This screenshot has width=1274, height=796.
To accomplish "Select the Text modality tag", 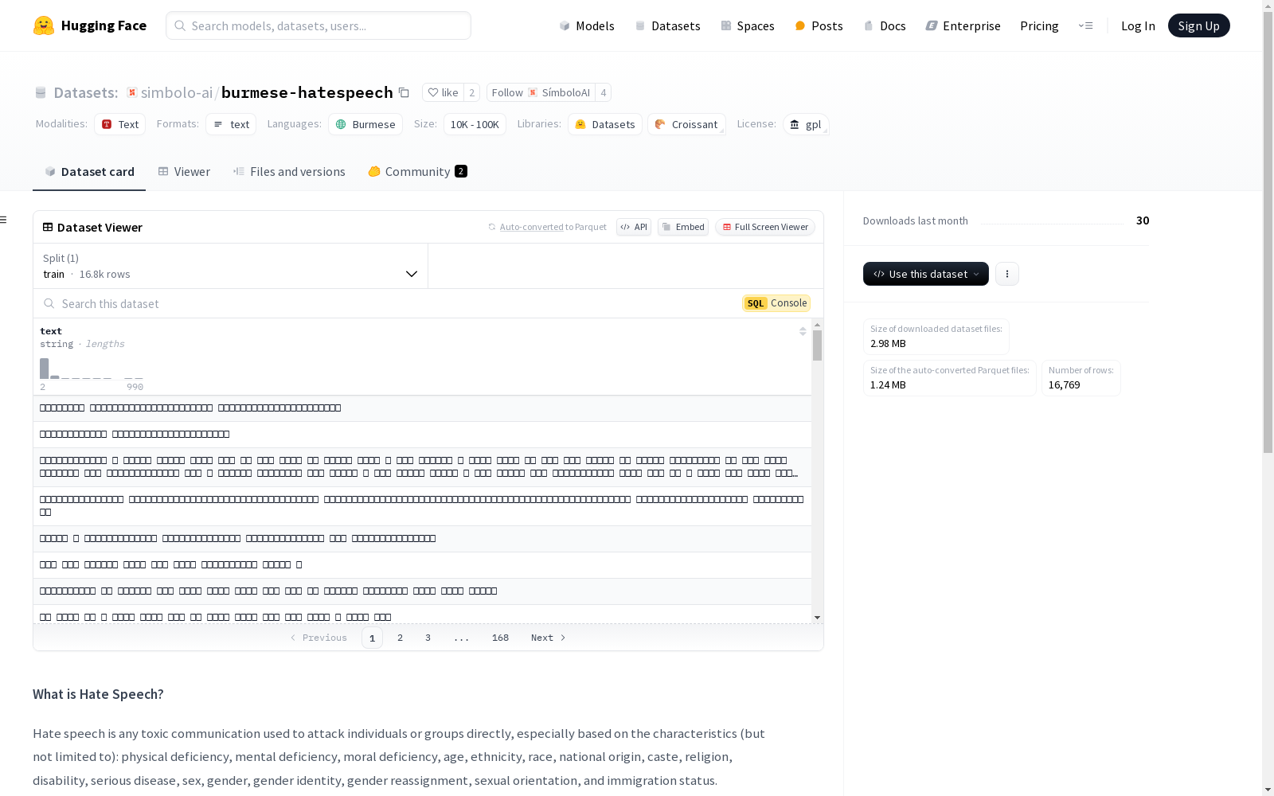I will tap(119, 124).
